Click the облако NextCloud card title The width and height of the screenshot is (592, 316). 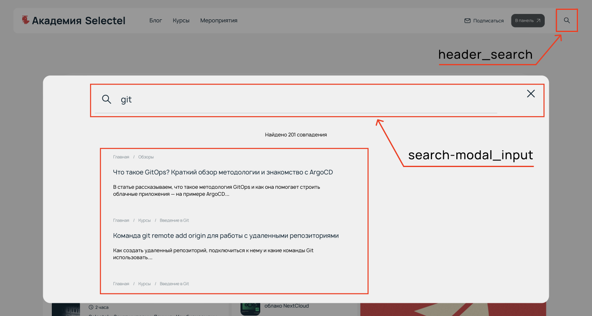[287, 306]
